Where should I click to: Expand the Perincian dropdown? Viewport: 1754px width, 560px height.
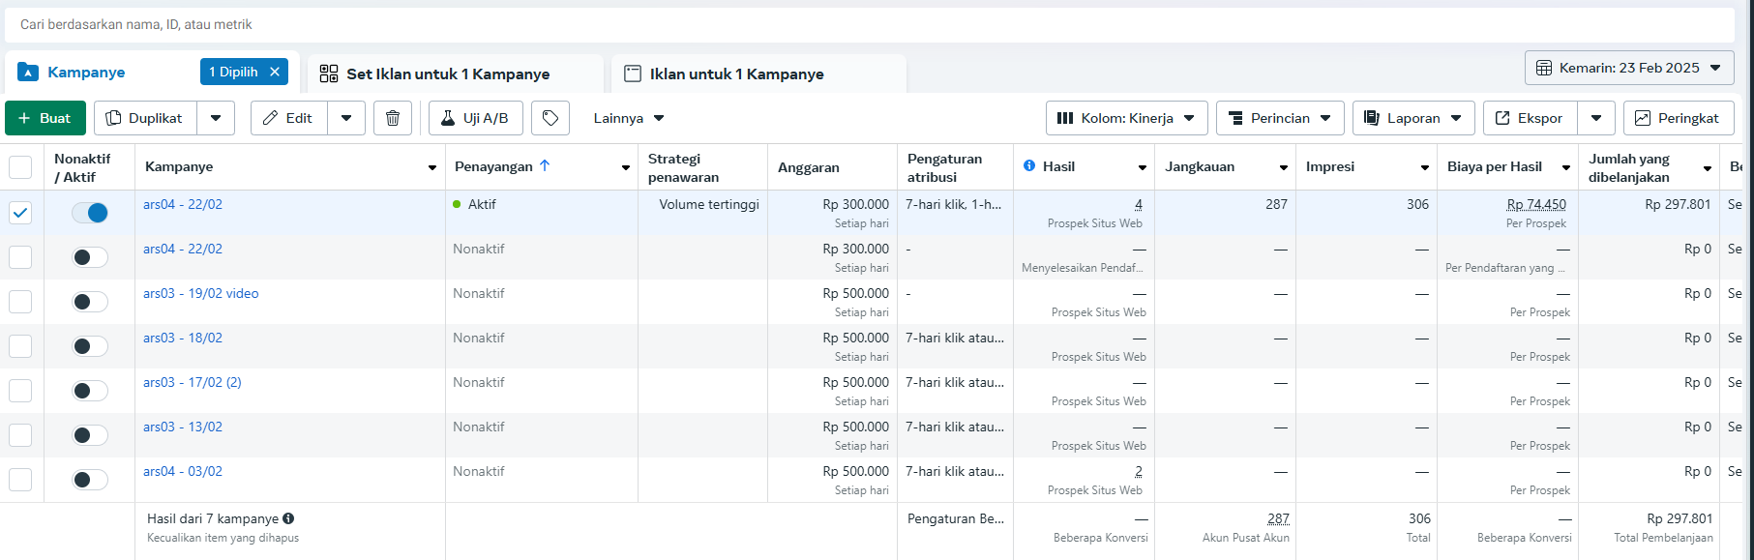(x=1279, y=118)
